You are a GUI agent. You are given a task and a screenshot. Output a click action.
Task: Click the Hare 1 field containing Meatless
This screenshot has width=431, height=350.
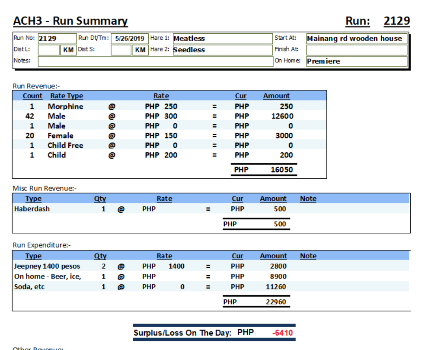(x=222, y=39)
